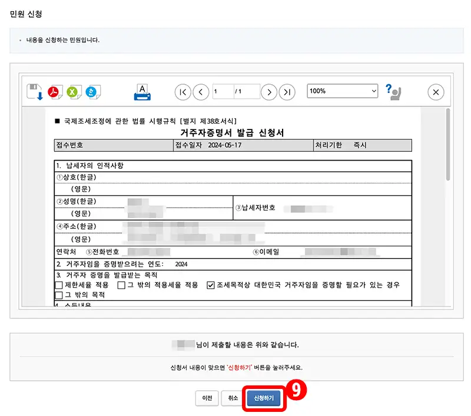Check the 그 밖의 목적 checkbox
Viewport: 471px width, 416px height.
point(59,295)
